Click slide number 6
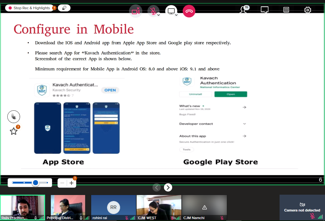Screen dimensions: 325x221 (321, 179)
